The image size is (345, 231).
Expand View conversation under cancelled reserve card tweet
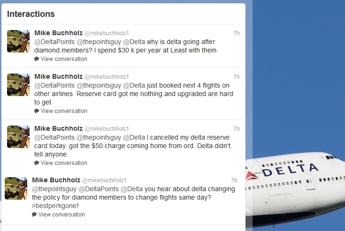click(x=64, y=163)
